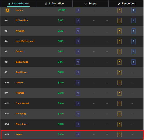This screenshot has width=144, height=140.
Task: Click VinayVig's yellow 1 badge
Action: [x=120, y=114]
